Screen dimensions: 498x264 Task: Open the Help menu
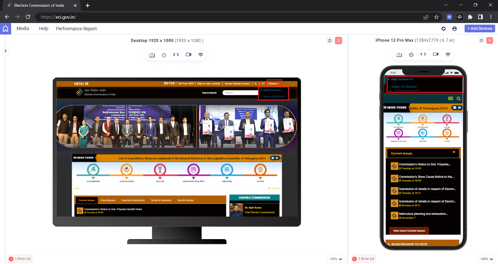click(44, 29)
